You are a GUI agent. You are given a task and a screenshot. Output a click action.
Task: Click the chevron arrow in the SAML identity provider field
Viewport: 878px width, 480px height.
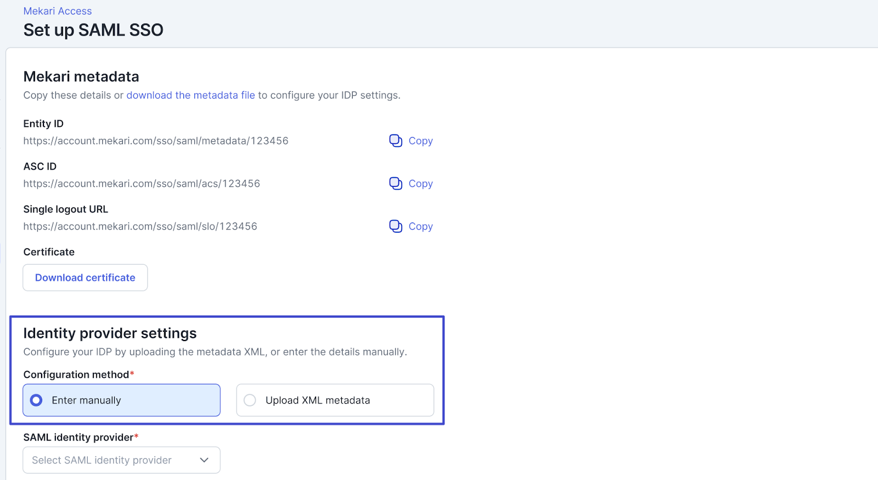[204, 460]
